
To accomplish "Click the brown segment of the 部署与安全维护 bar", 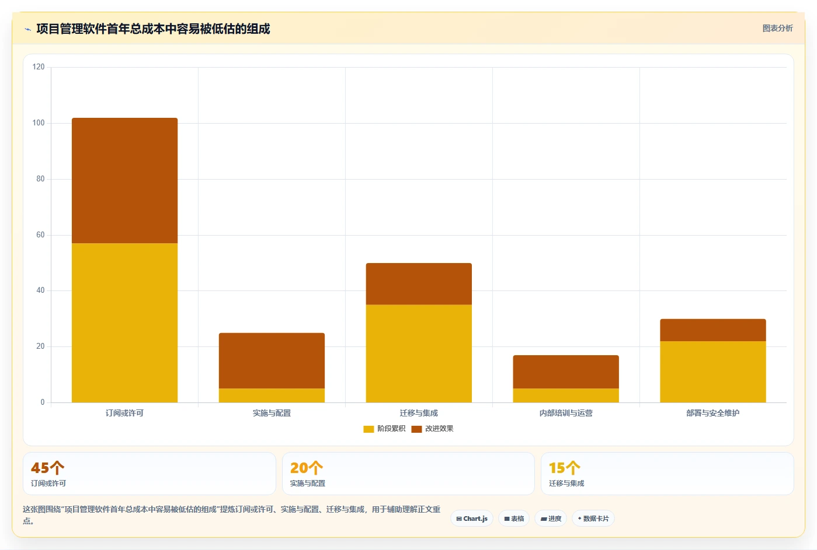I will [x=713, y=330].
